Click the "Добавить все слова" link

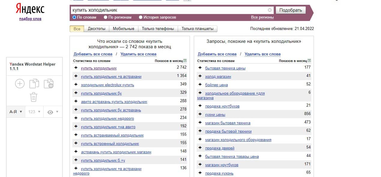[x=92, y=54]
